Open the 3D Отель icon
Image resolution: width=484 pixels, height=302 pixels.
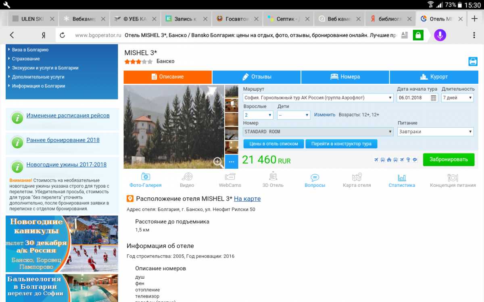pyautogui.click(x=273, y=176)
